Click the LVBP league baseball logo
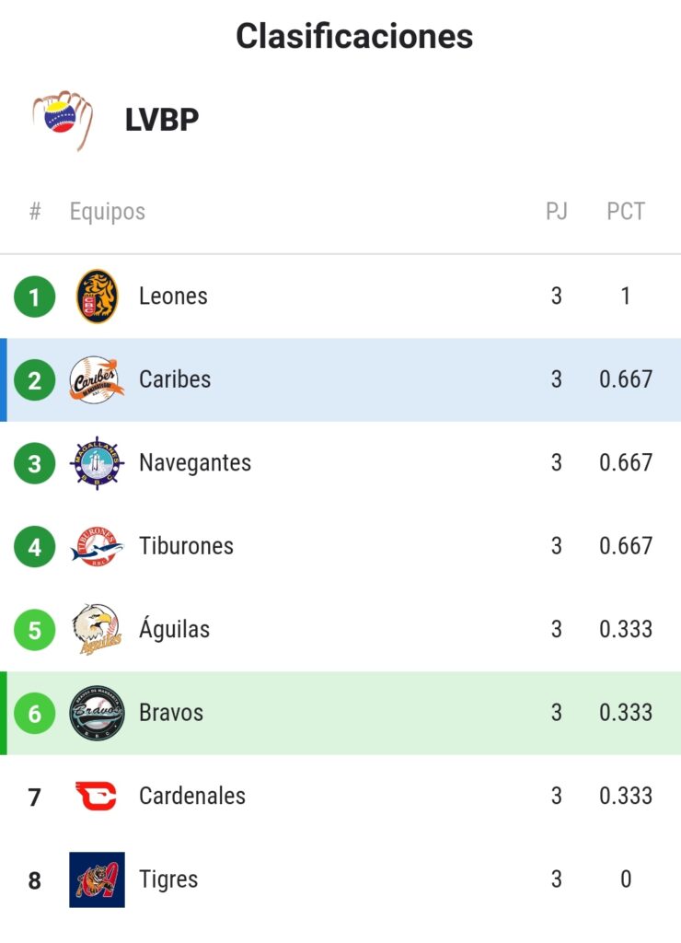681x943 pixels. click(63, 119)
